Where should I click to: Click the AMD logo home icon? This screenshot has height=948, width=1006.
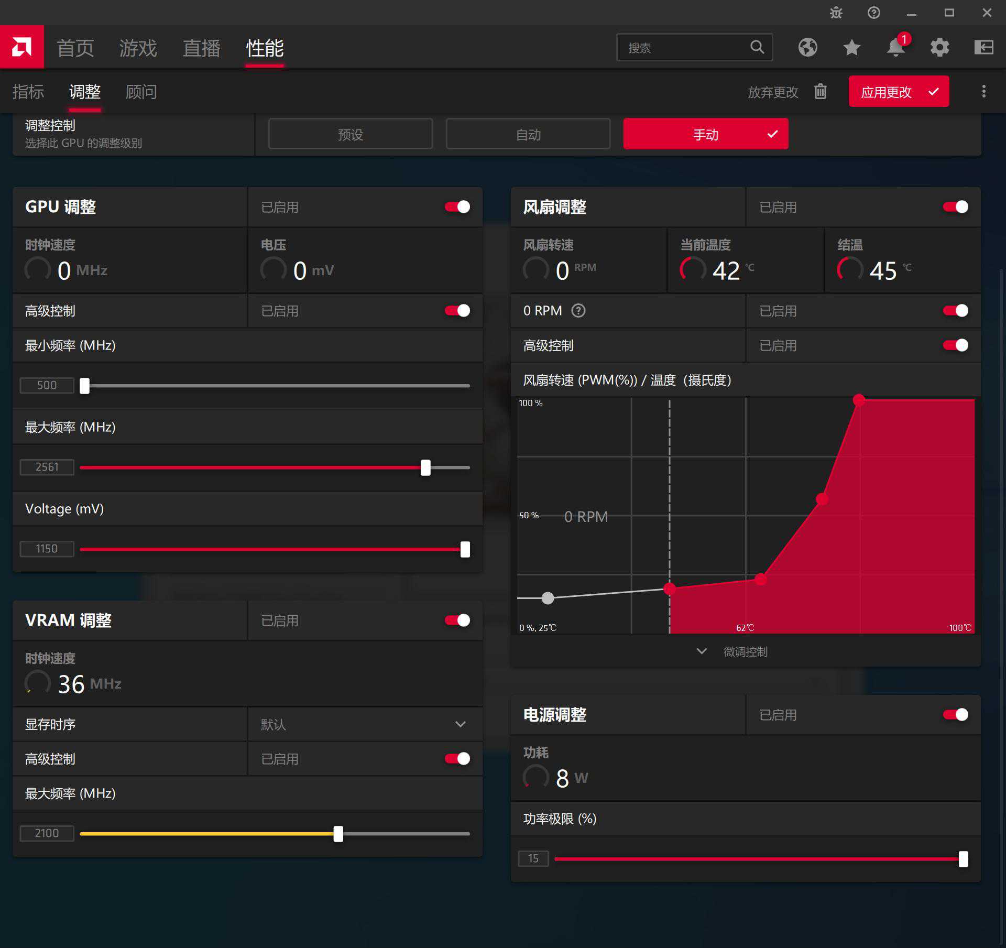point(21,47)
